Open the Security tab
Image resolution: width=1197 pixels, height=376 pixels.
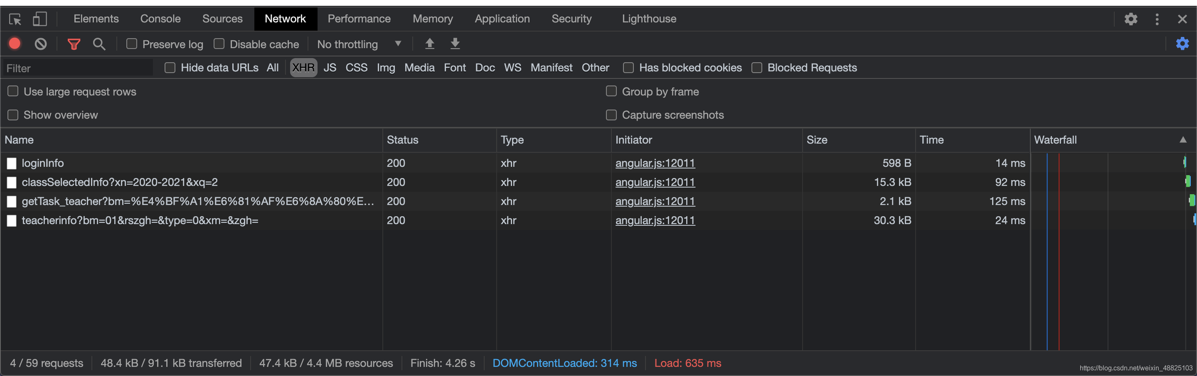tap(571, 19)
